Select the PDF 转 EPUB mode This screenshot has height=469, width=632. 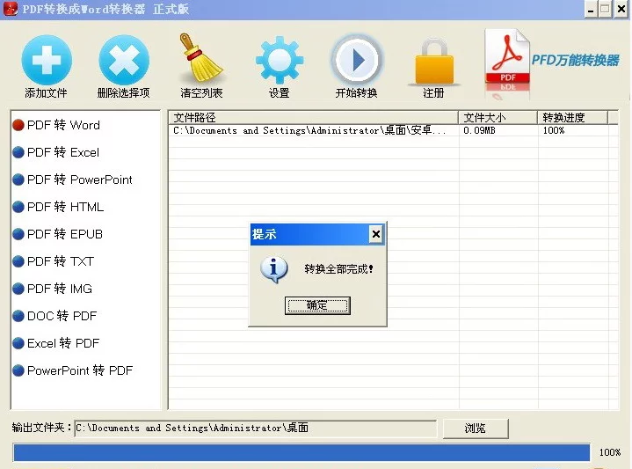pos(58,234)
